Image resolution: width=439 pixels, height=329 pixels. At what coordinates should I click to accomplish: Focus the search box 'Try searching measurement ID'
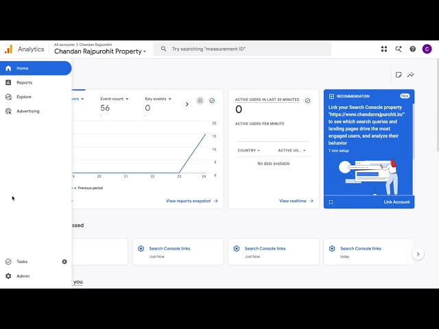click(x=242, y=49)
